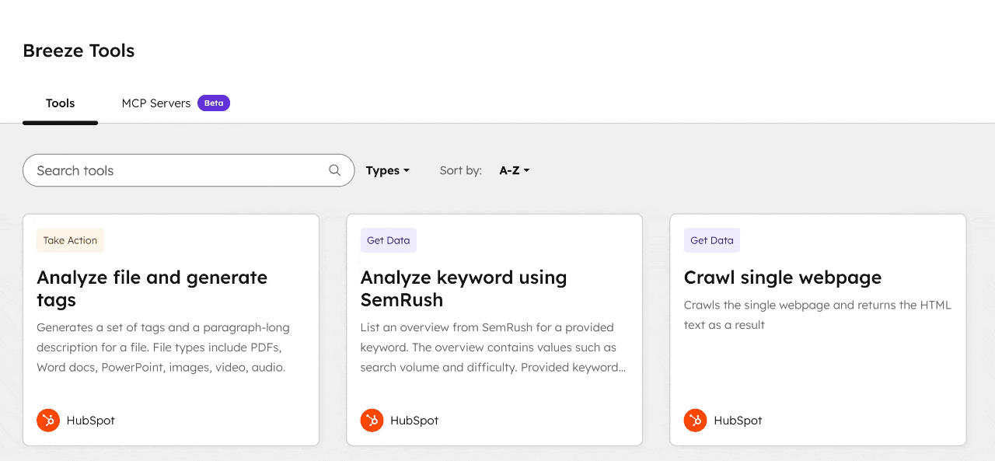Click Get Data tag on Analyze keyword card
The height and width of the screenshot is (461, 995).
(x=389, y=240)
